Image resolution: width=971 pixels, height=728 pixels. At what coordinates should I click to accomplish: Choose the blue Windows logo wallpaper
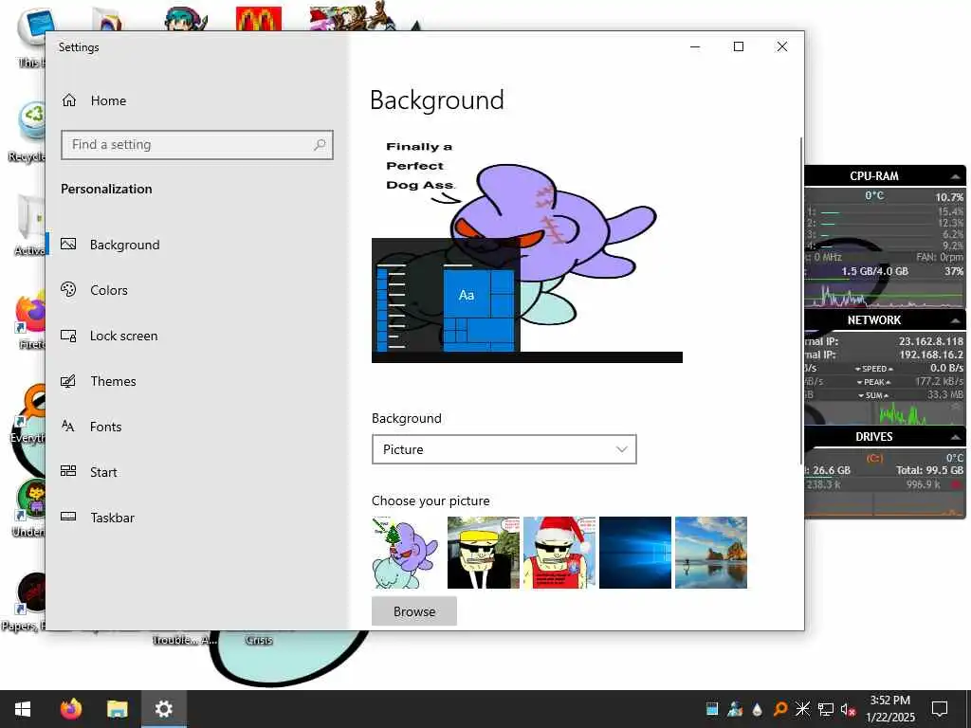coord(635,553)
